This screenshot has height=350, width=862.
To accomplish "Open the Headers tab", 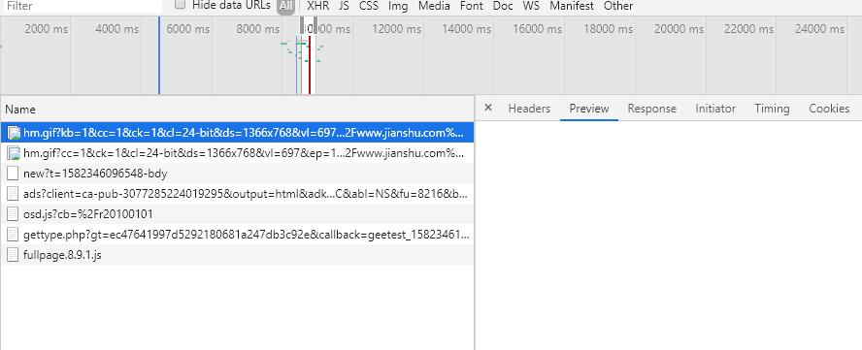I will tap(529, 109).
